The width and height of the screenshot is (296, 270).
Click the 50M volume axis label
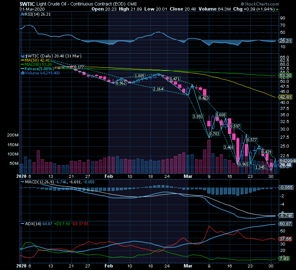pos(14,164)
